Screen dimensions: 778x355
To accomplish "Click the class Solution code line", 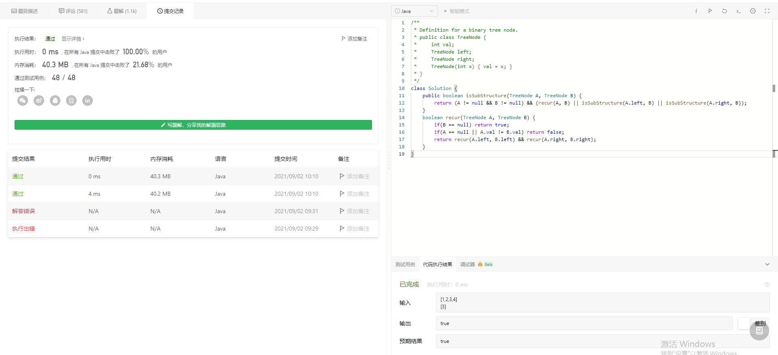I will tap(434, 88).
